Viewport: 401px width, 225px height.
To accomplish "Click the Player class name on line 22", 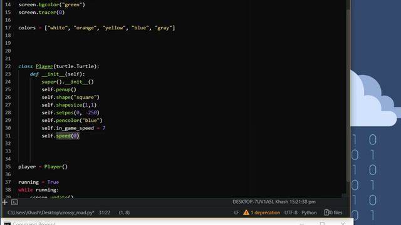I will (x=44, y=66).
